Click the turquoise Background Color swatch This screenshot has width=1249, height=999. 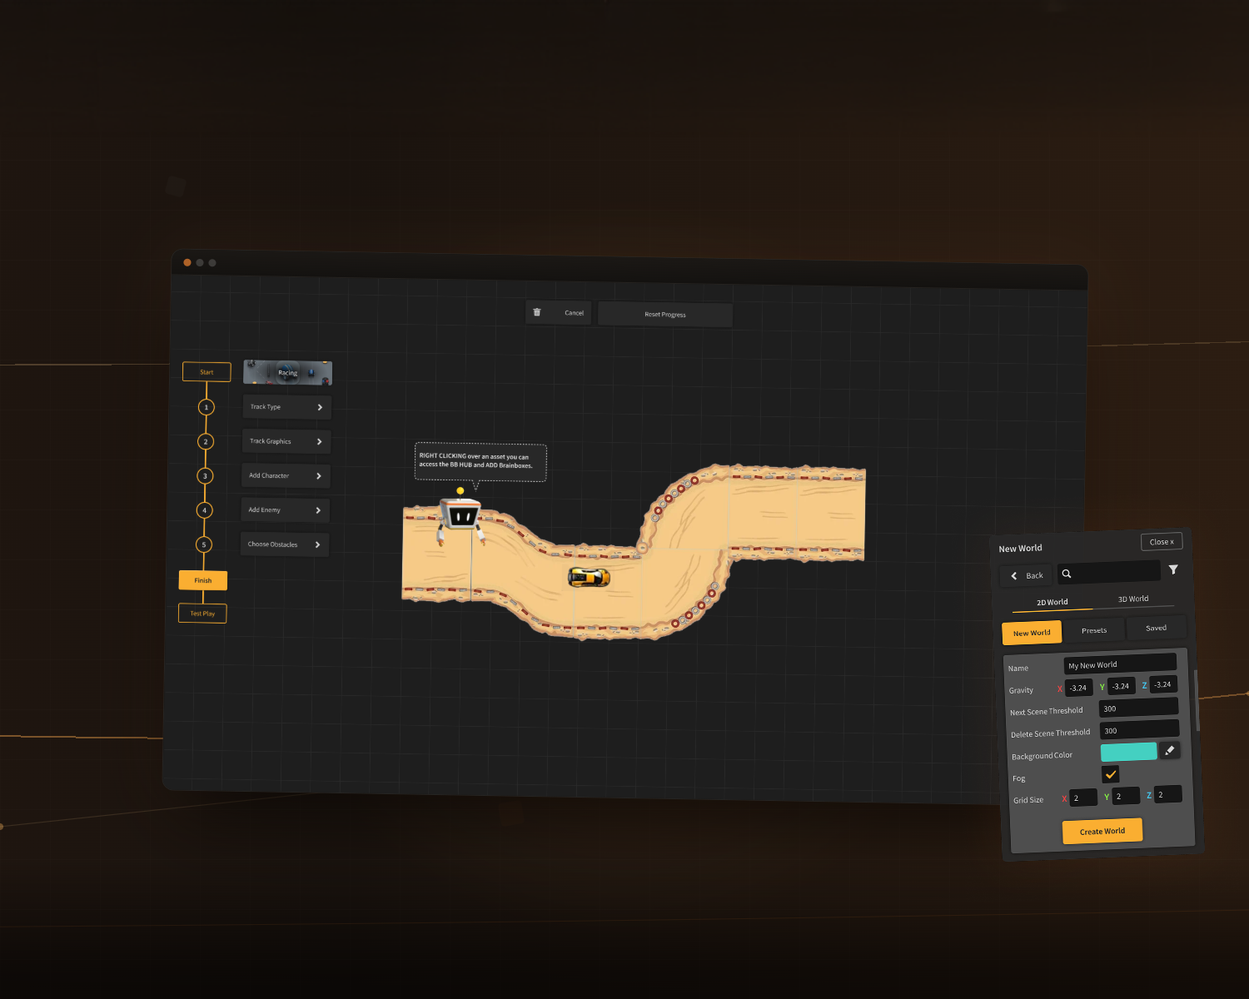pyautogui.click(x=1129, y=752)
